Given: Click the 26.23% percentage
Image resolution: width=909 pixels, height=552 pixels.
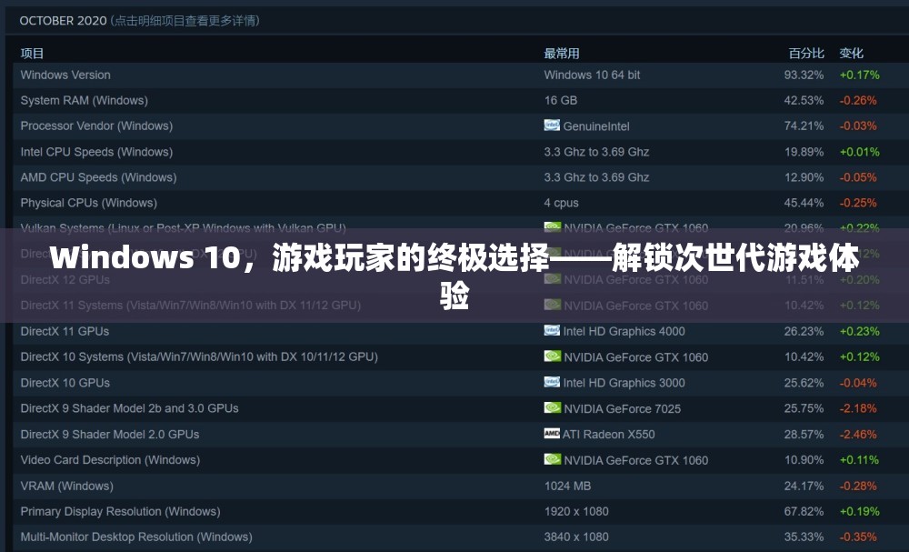Looking at the screenshot, I should pyautogui.click(x=804, y=331).
